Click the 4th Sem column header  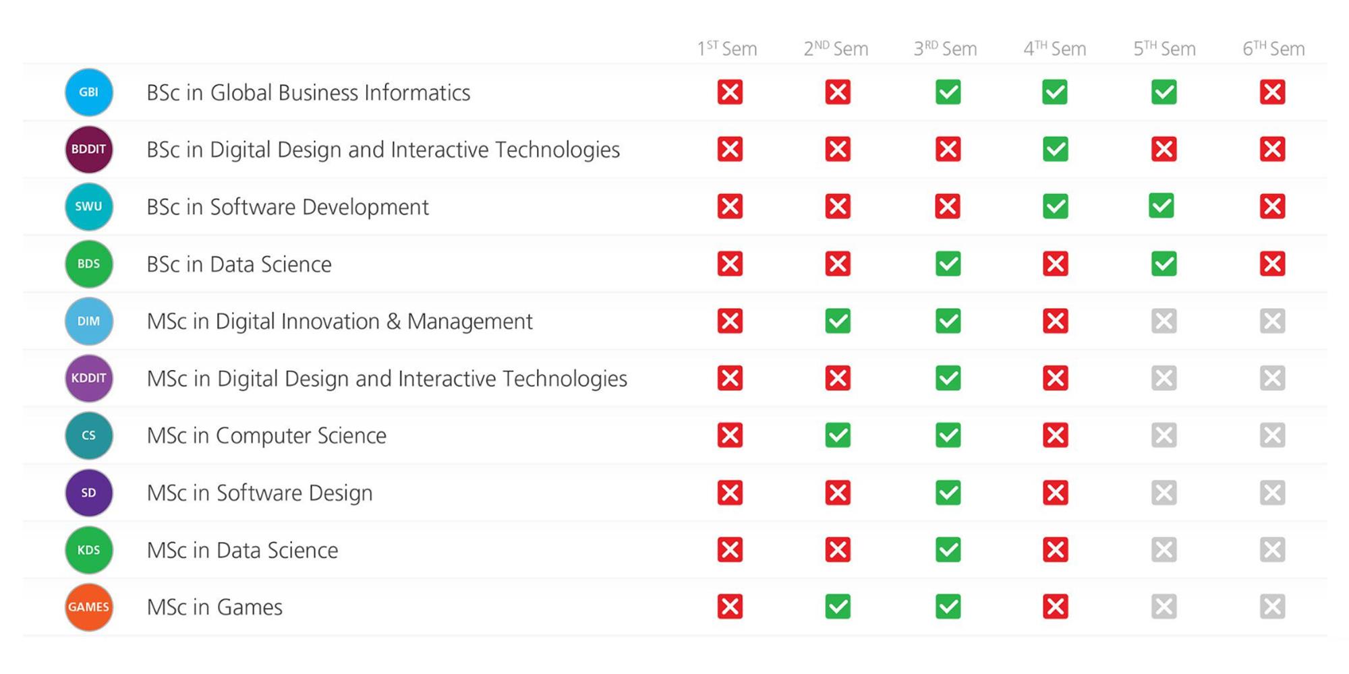click(x=1055, y=49)
